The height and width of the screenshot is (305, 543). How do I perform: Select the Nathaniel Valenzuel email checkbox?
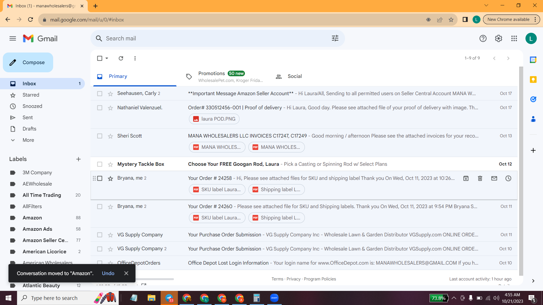(100, 108)
